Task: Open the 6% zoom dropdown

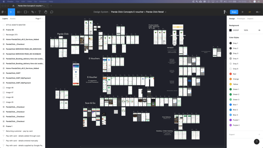Action: [x=258, y=12]
